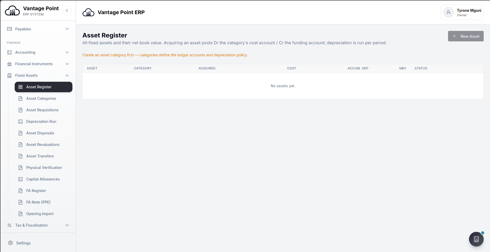Collapse the Fixed Assets chevron
The width and height of the screenshot is (490, 252).
point(67,75)
